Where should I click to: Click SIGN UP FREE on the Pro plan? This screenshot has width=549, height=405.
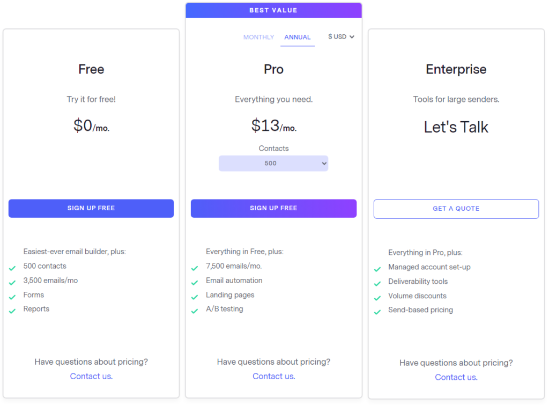[x=273, y=208]
